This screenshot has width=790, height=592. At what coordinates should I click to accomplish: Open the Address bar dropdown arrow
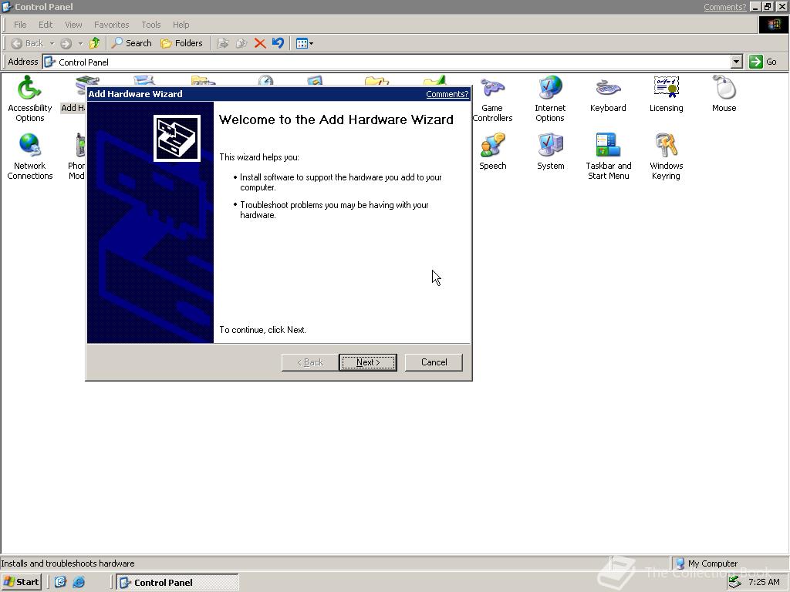click(736, 62)
